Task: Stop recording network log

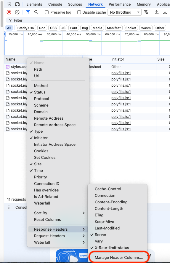Action: 9,12
